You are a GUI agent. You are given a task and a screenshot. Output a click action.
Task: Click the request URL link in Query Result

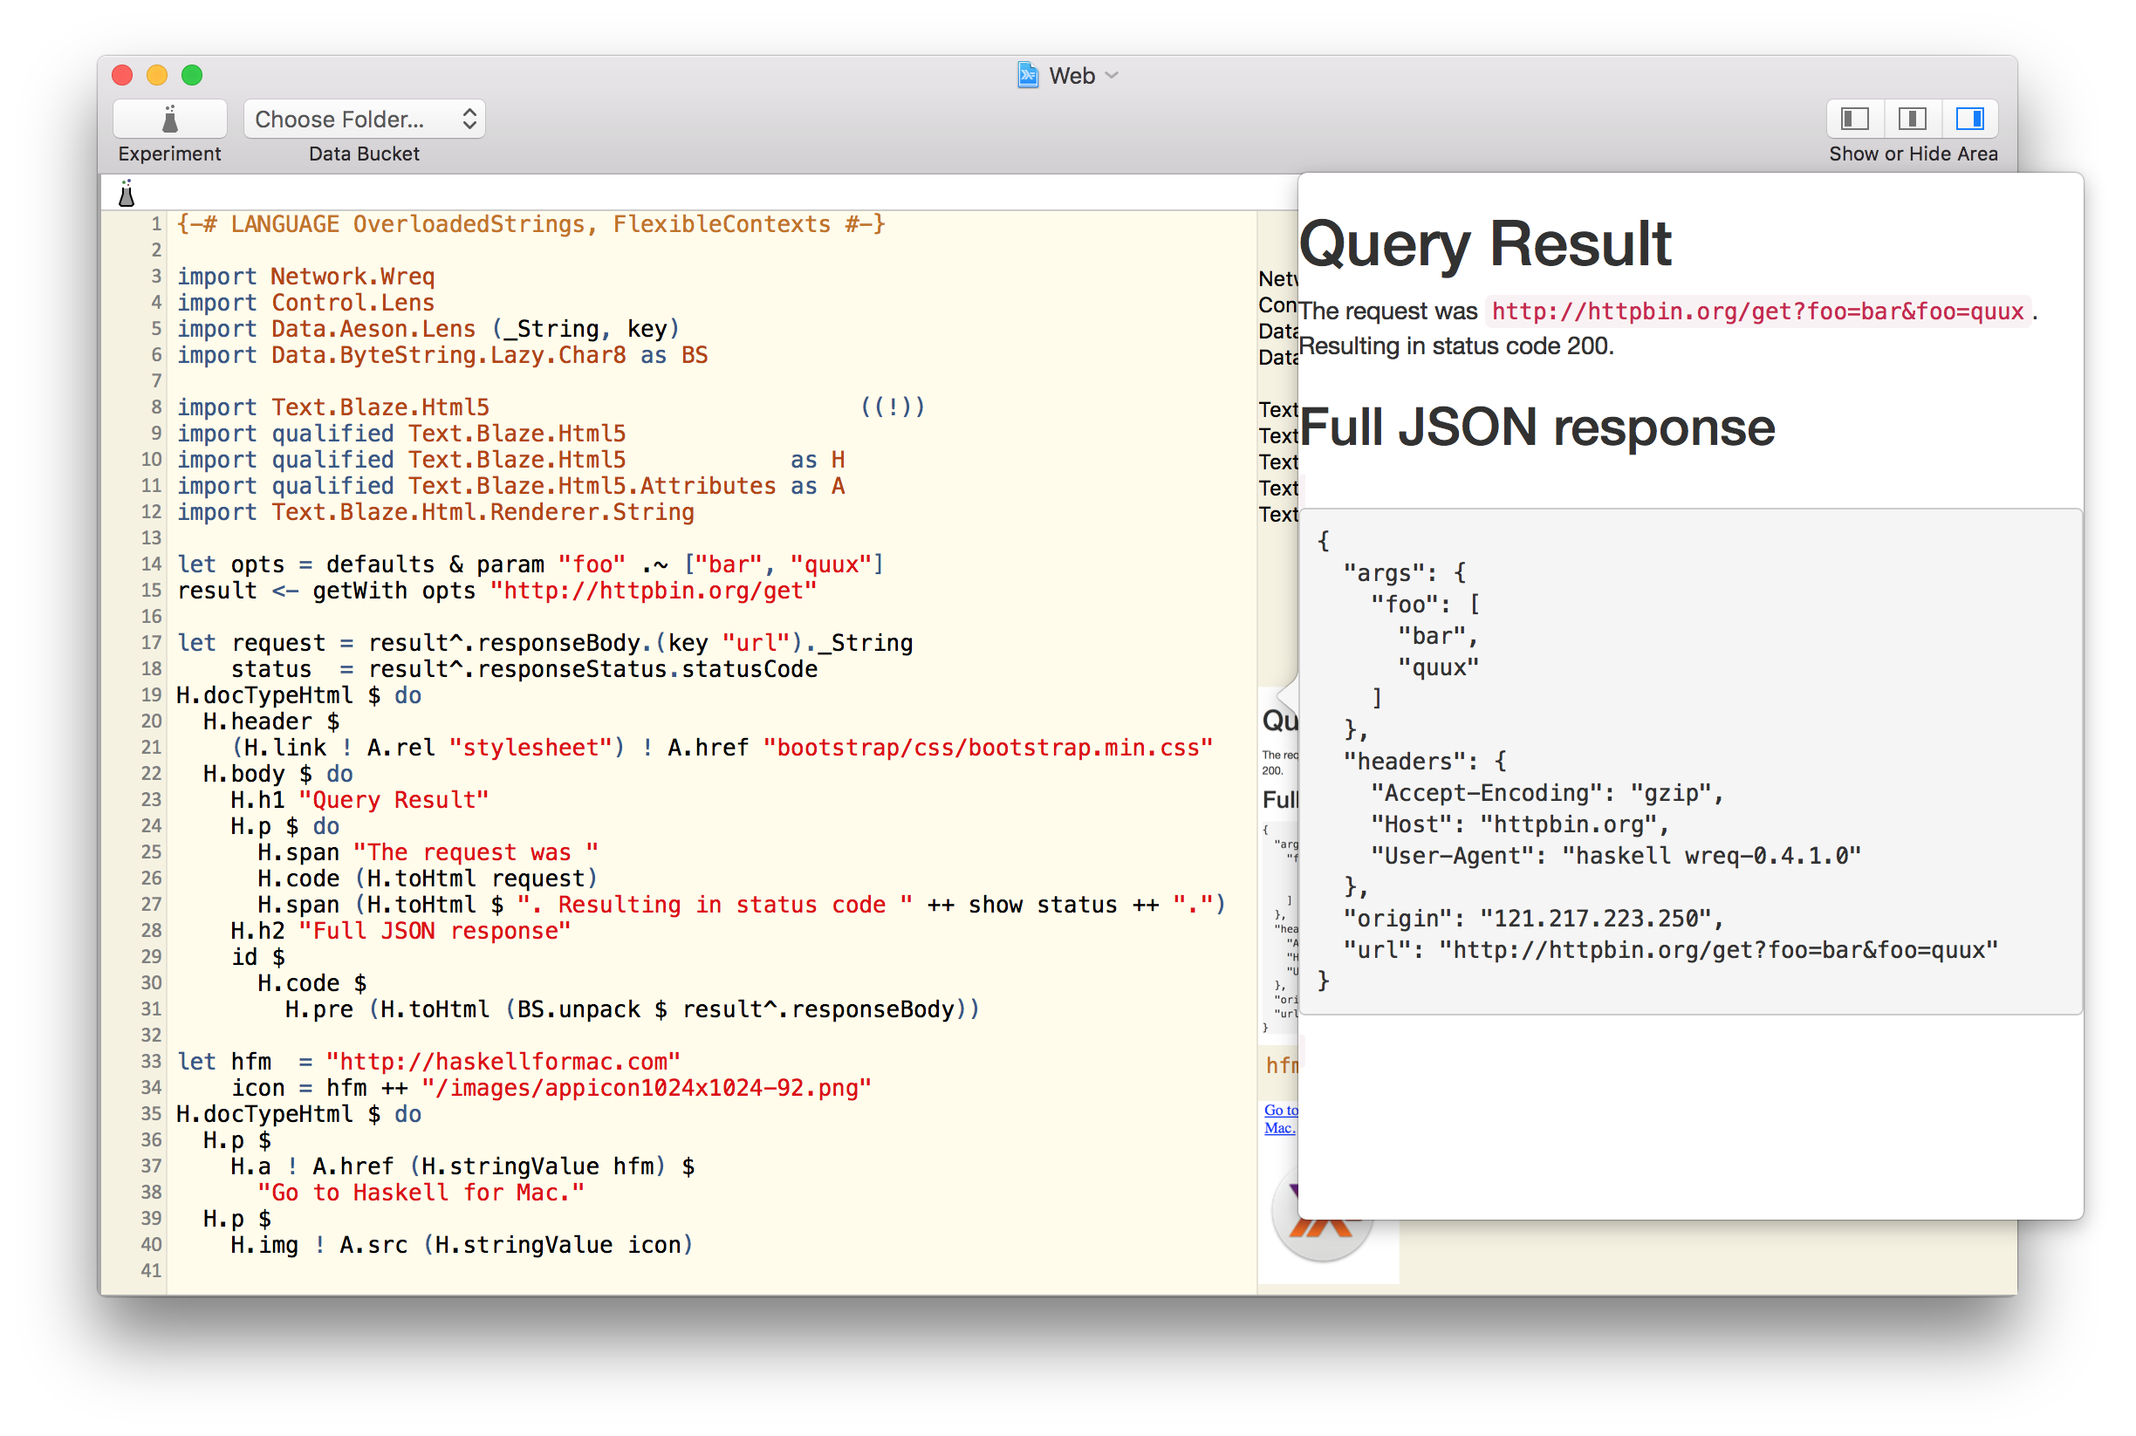[1756, 311]
